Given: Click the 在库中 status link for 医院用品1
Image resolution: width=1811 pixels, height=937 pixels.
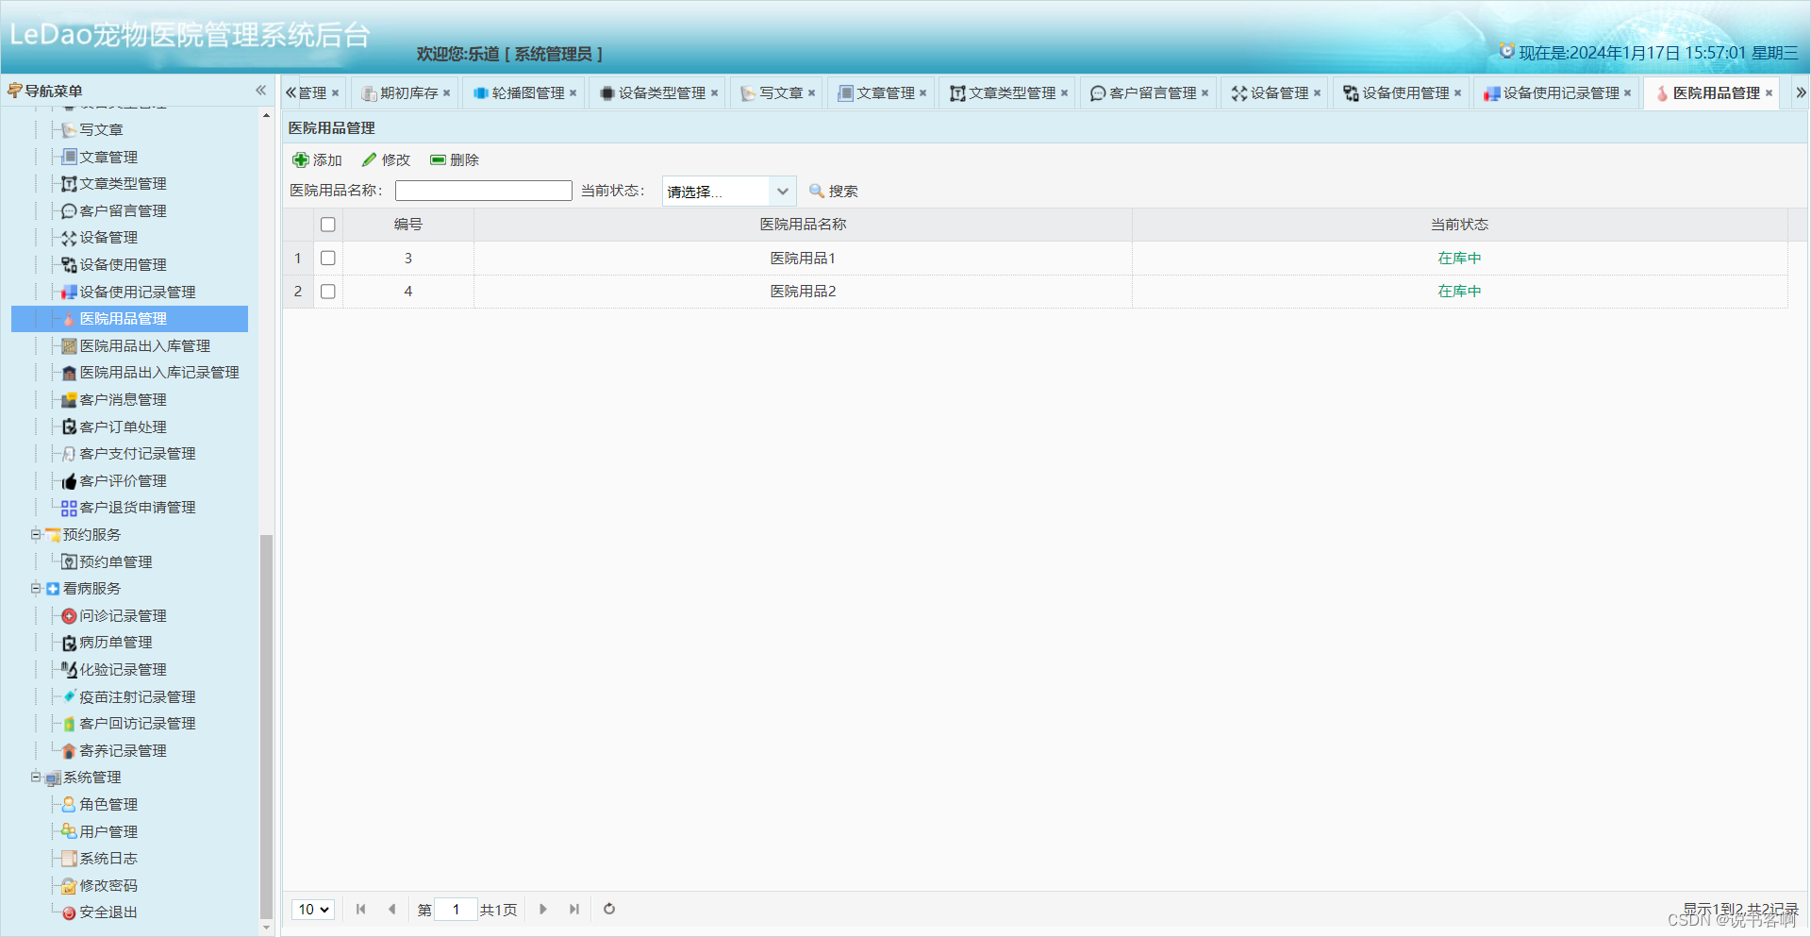Looking at the screenshot, I should (x=1458, y=258).
